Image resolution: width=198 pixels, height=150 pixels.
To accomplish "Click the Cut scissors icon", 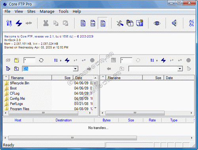I will pos(46,23).
